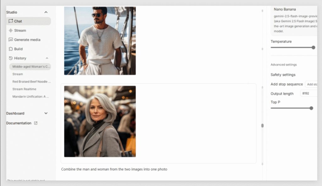Select the Nano Banana model card
This screenshot has width=322, height=186.
click(294, 20)
